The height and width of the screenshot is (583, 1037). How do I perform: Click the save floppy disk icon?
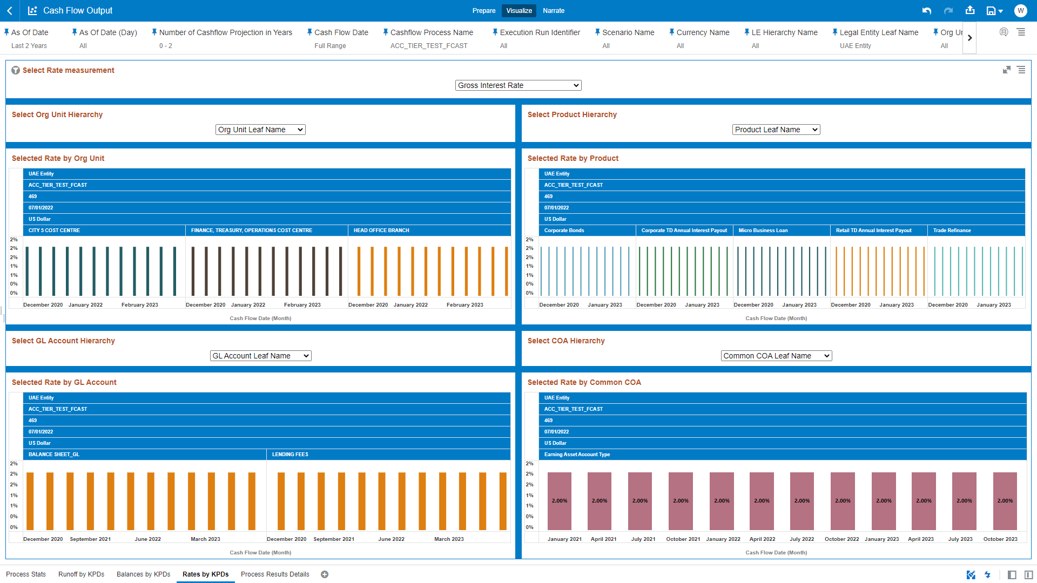pos(991,11)
